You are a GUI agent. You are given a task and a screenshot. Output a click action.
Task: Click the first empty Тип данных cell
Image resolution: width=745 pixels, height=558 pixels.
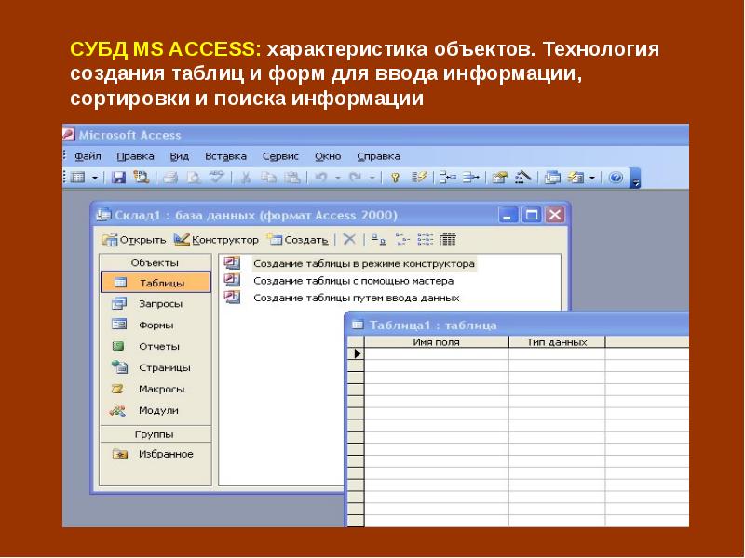tap(557, 353)
